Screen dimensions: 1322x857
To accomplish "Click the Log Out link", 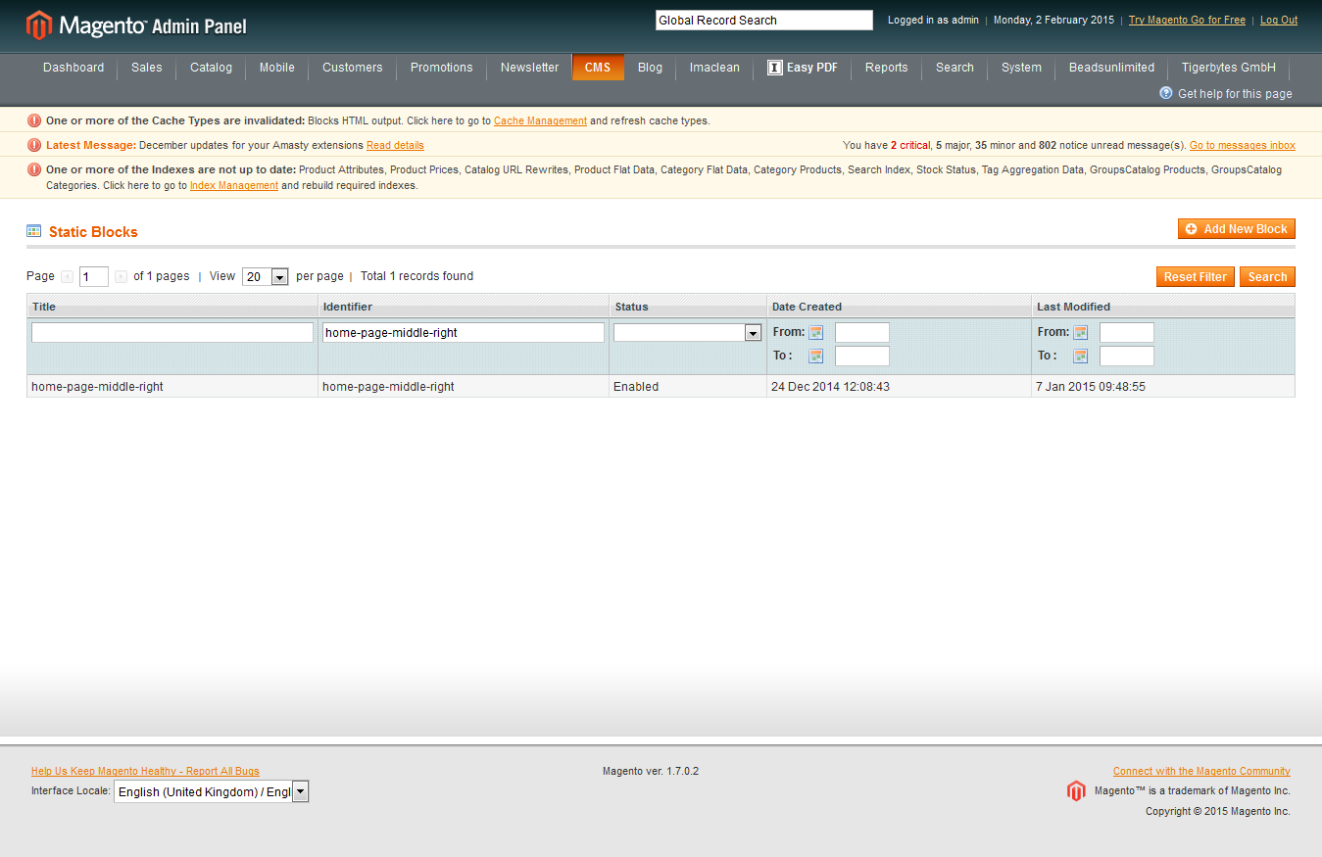I will 1279,21.
